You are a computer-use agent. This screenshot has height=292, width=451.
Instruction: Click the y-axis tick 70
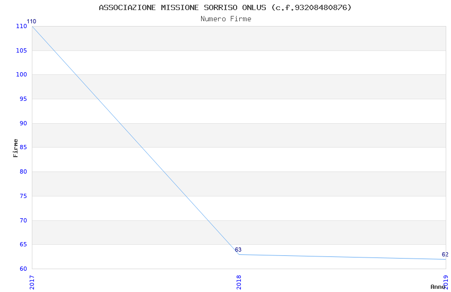23,221
